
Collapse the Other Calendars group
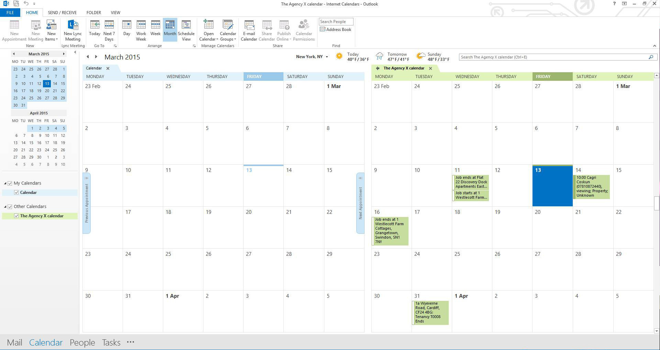(x=5, y=207)
